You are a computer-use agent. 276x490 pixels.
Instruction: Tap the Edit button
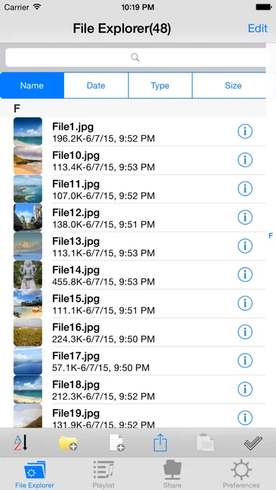point(258,28)
